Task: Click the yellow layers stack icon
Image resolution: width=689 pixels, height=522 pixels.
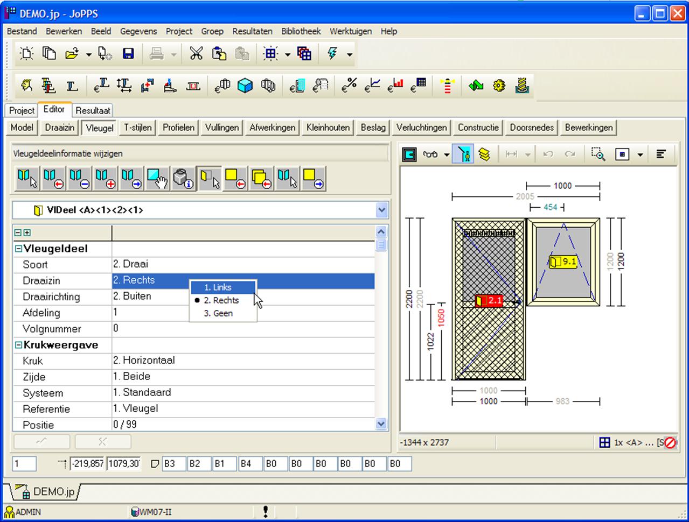Action: pos(484,154)
